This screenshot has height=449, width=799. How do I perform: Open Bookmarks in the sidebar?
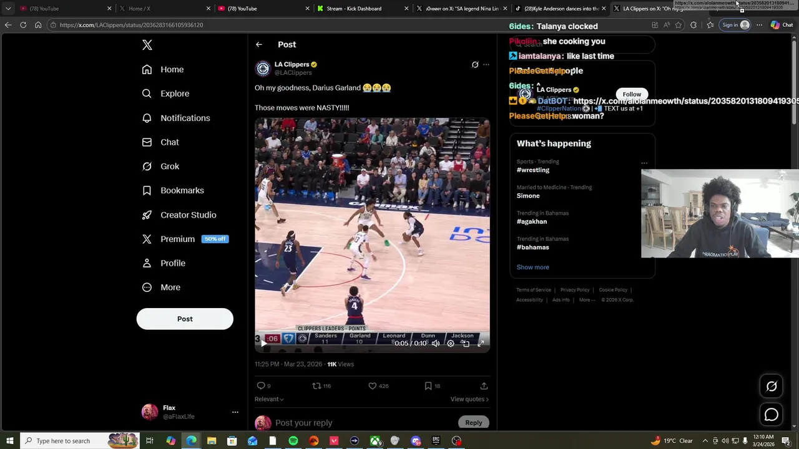click(x=173, y=190)
